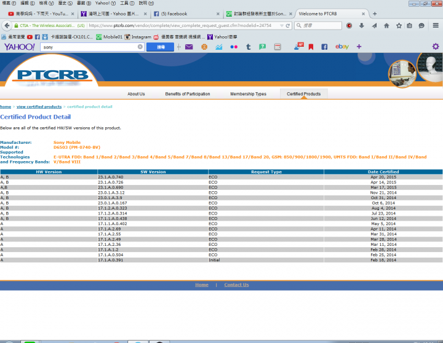Screen dimensions: 443x343
Task: Click the red bookmark ribbon icon
Action: coord(311,47)
